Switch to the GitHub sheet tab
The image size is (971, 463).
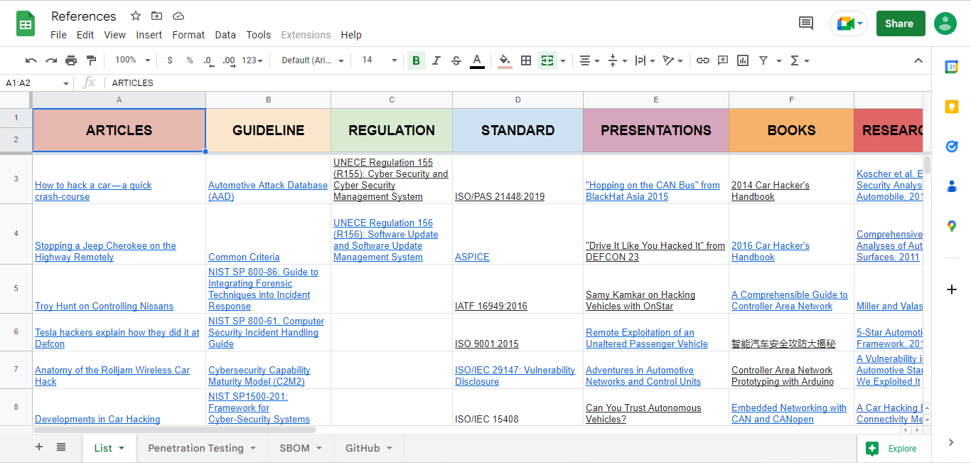coord(369,448)
